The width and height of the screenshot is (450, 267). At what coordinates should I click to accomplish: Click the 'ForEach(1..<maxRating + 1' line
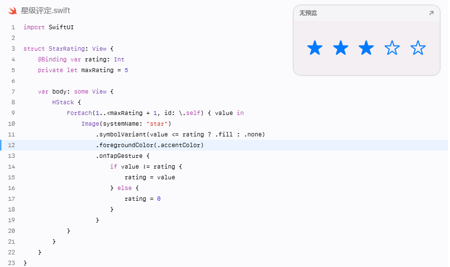click(x=155, y=113)
